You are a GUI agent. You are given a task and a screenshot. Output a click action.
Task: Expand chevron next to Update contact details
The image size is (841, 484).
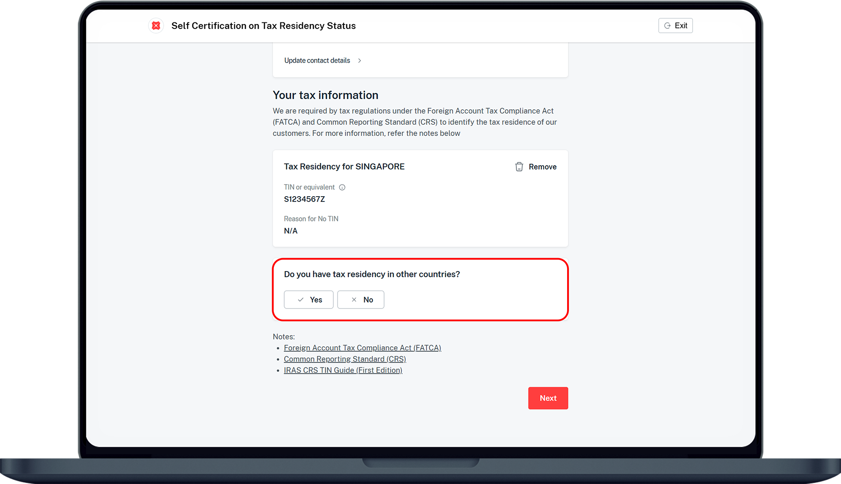(x=360, y=61)
